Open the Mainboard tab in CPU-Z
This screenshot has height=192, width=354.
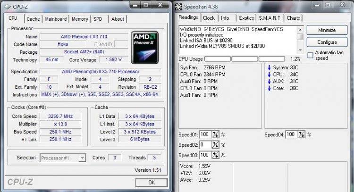point(56,19)
